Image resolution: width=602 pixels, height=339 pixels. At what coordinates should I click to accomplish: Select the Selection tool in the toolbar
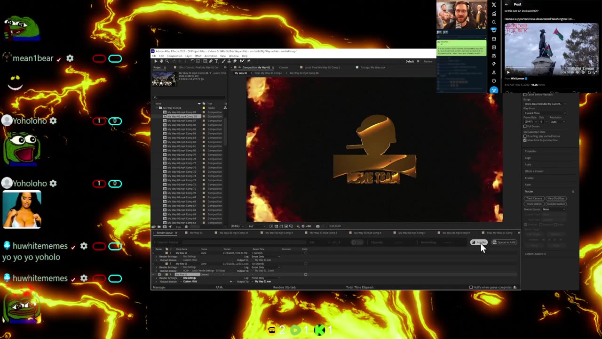click(156, 61)
